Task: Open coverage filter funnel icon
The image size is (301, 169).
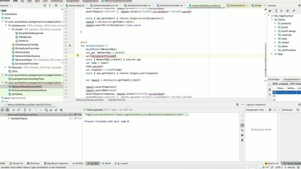Action: pyautogui.click(x=269, y=95)
